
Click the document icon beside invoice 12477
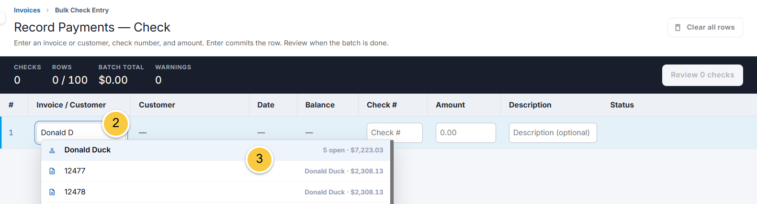pos(52,171)
